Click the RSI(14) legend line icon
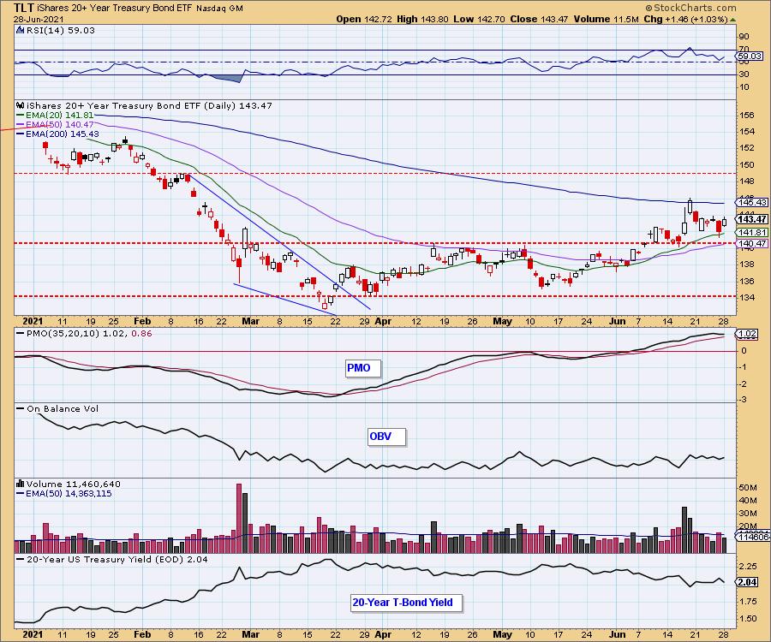The image size is (771, 642). [20, 30]
